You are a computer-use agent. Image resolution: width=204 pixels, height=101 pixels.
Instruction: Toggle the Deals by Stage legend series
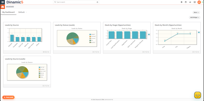149,34
